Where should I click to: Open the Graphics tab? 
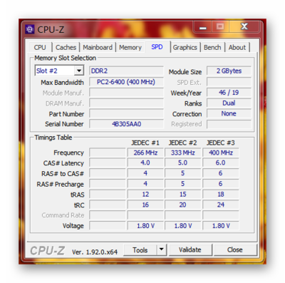[185, 47]
